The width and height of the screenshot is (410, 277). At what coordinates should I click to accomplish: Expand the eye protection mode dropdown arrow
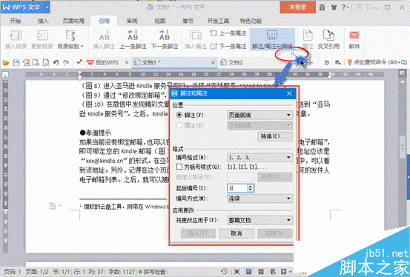pyautogui.click(x=290, y=272)
